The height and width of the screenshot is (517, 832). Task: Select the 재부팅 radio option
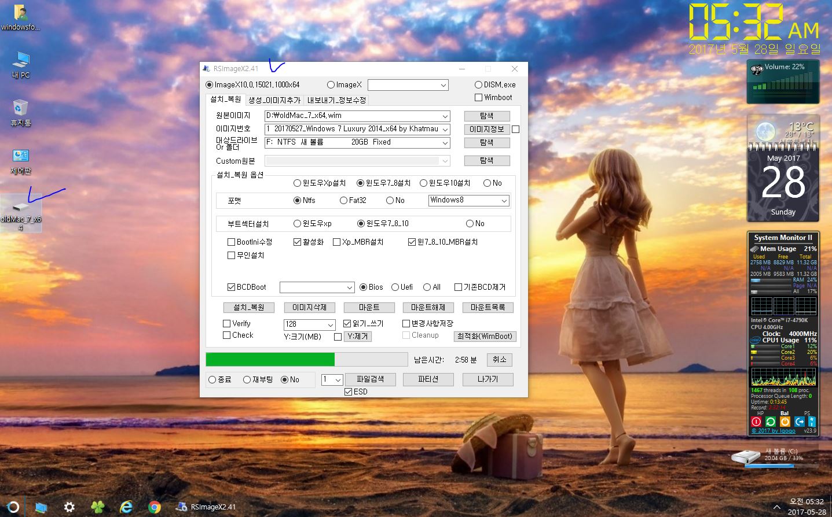pos(247,379)
